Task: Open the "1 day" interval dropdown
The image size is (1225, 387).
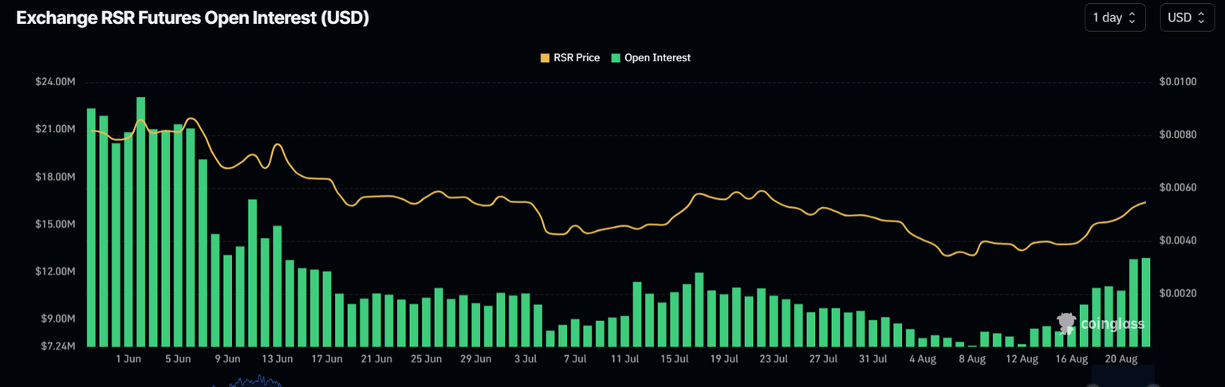Action: [1114, 18]
